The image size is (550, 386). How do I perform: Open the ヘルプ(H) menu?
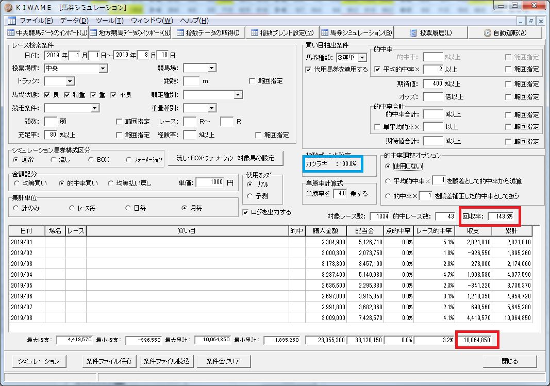pyautogui.click(x=194, y=21)
